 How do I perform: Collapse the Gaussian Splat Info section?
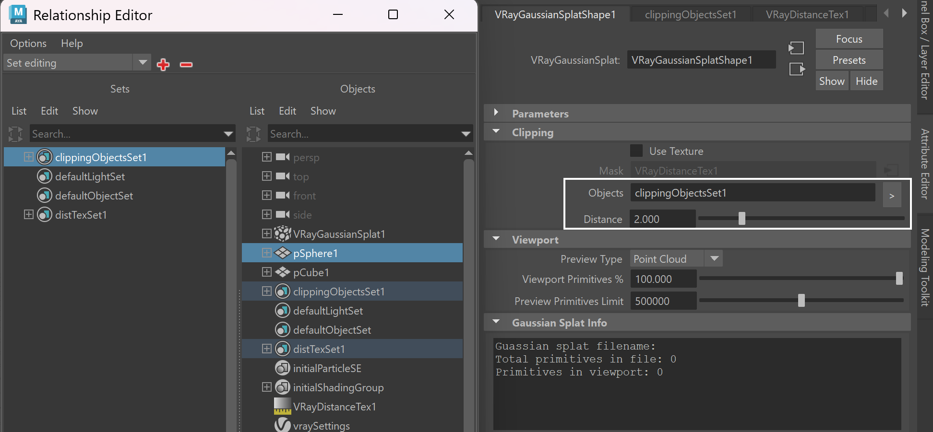pyautogui.click(x=496, y=321)
